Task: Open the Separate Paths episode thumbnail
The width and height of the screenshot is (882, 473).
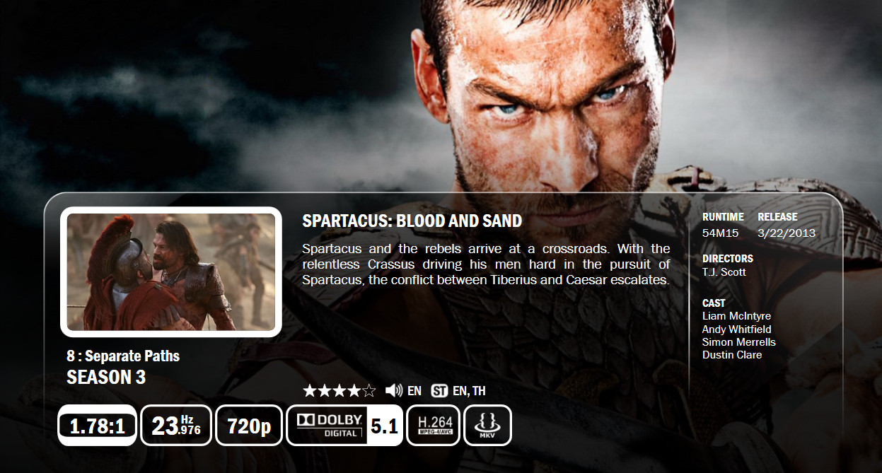Action: tap(171, 272)
